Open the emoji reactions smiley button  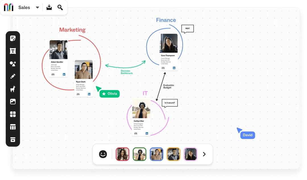tap(103, 154)
